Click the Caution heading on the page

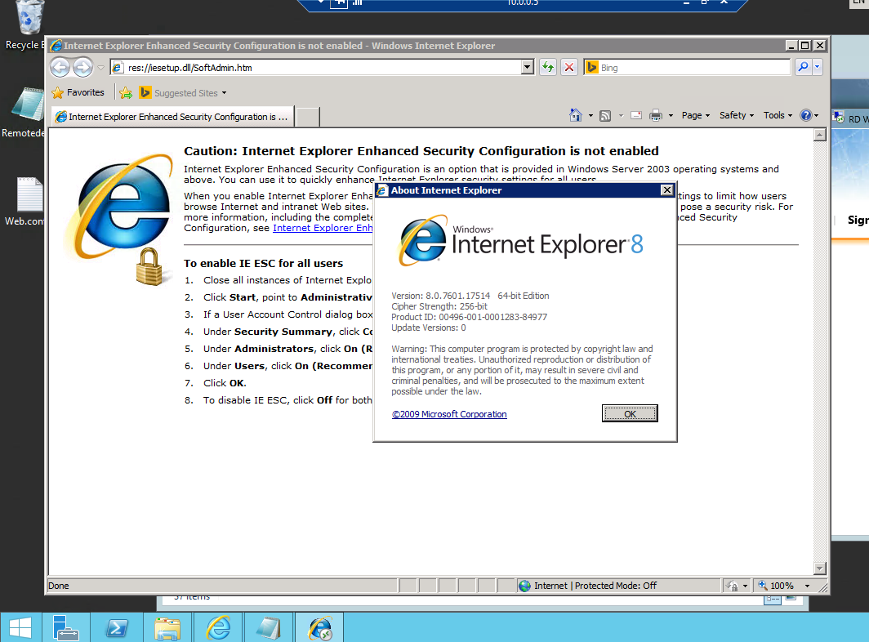point(421,151)
